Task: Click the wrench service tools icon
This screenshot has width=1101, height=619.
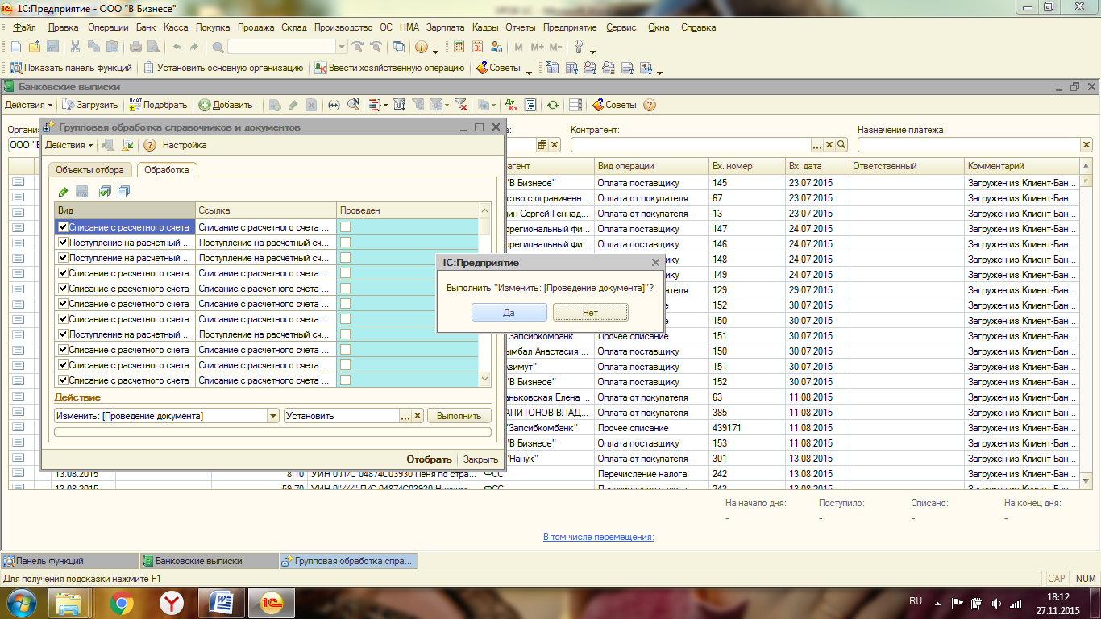Action: coord(578,47)
